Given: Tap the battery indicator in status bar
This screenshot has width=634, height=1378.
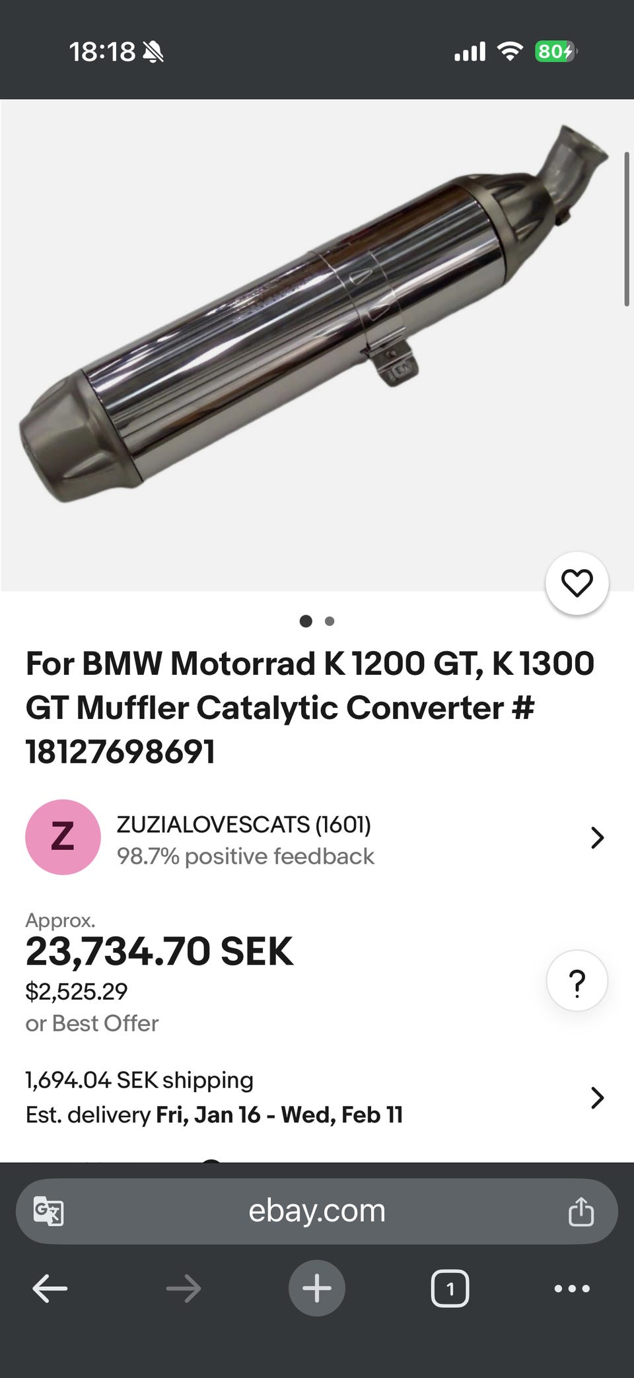Looking at the screenshot, I should (555, 51).
